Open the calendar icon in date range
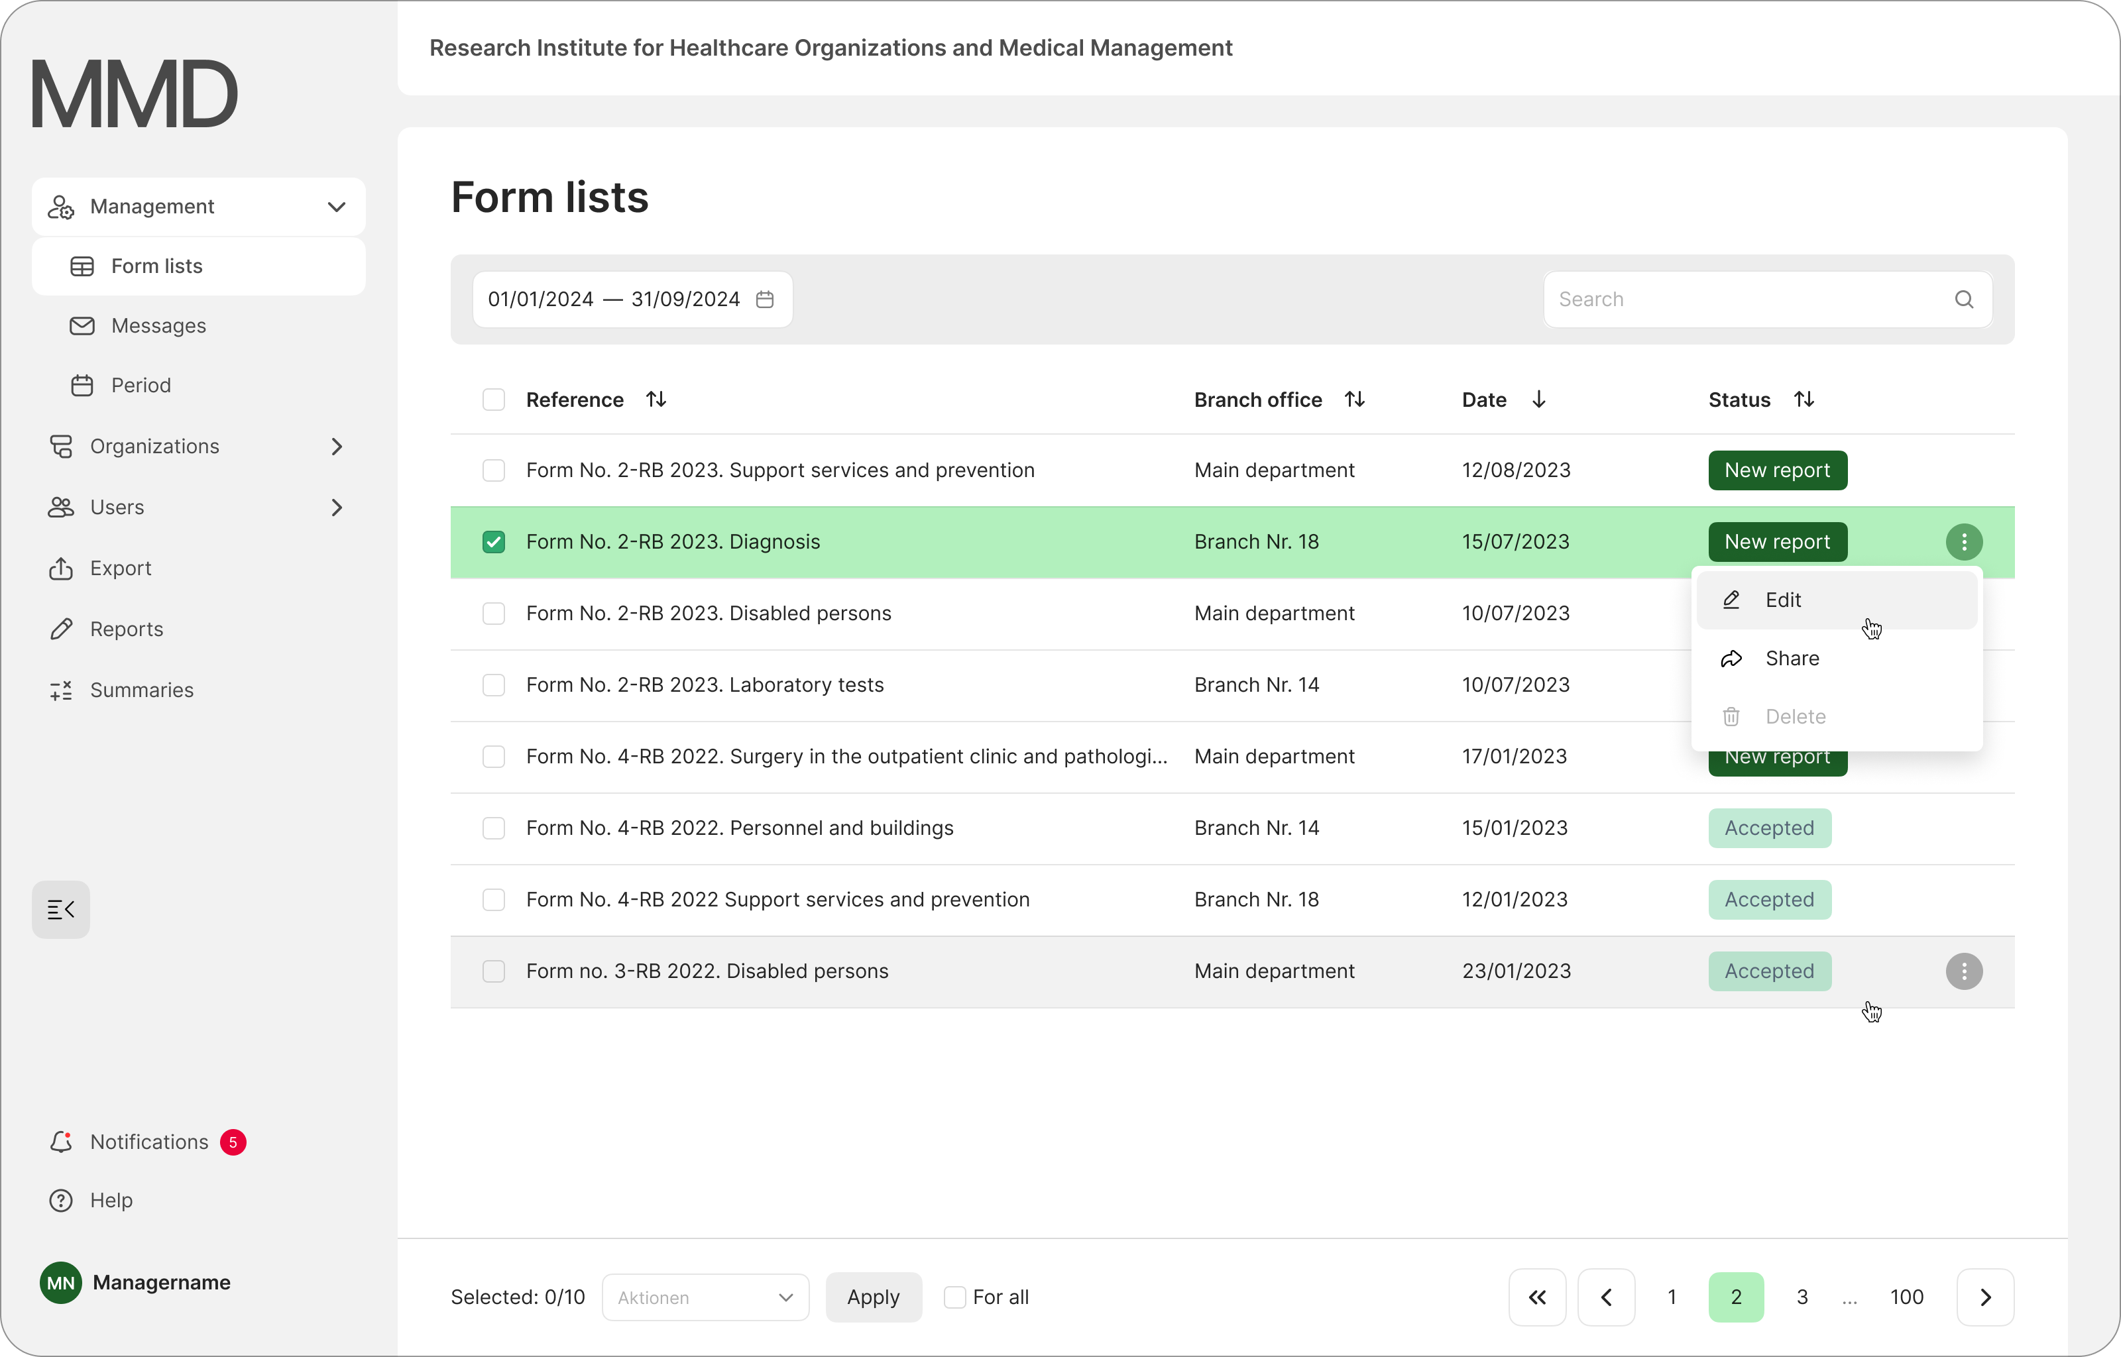This screenshot has width=2121, height=1357. pos(765,299)
